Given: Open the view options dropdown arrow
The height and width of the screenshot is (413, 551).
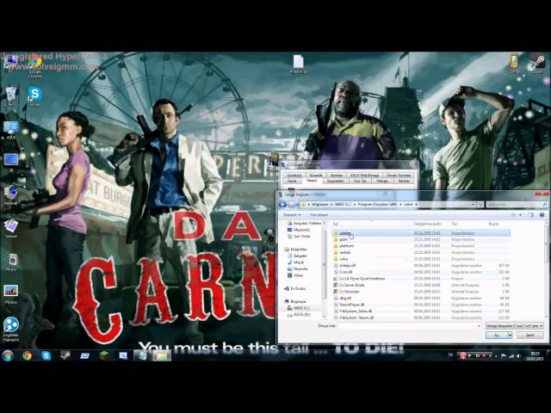Looking at the screenshot, I should coord(520,214).
